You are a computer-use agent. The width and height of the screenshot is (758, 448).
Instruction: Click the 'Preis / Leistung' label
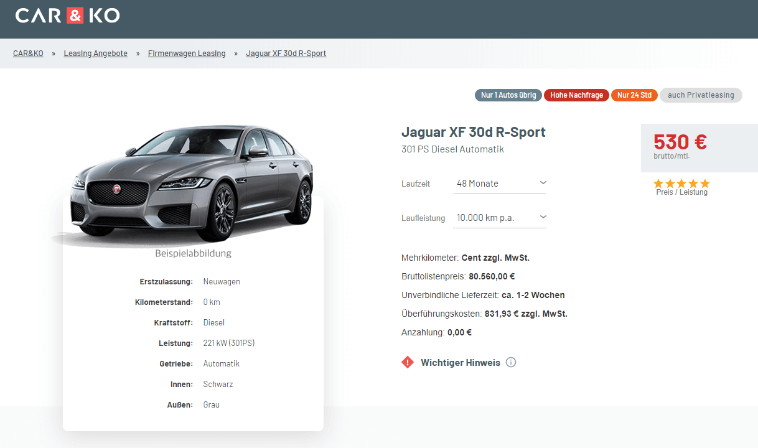(x=681, y=192)
